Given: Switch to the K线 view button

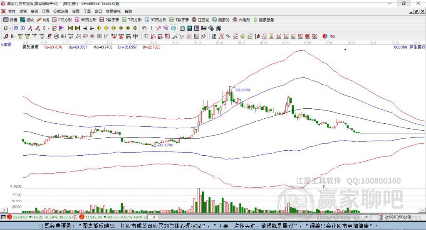Looking at the screenshot, I should coord(43,20).
